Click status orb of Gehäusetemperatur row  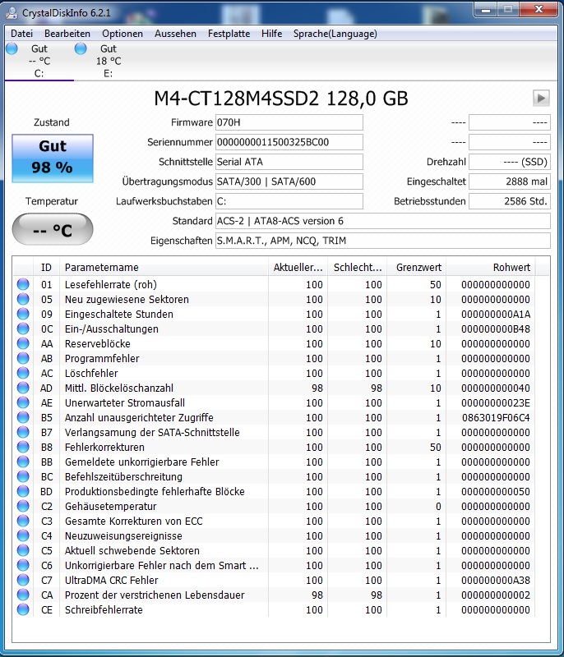click(x=23, y=506)
